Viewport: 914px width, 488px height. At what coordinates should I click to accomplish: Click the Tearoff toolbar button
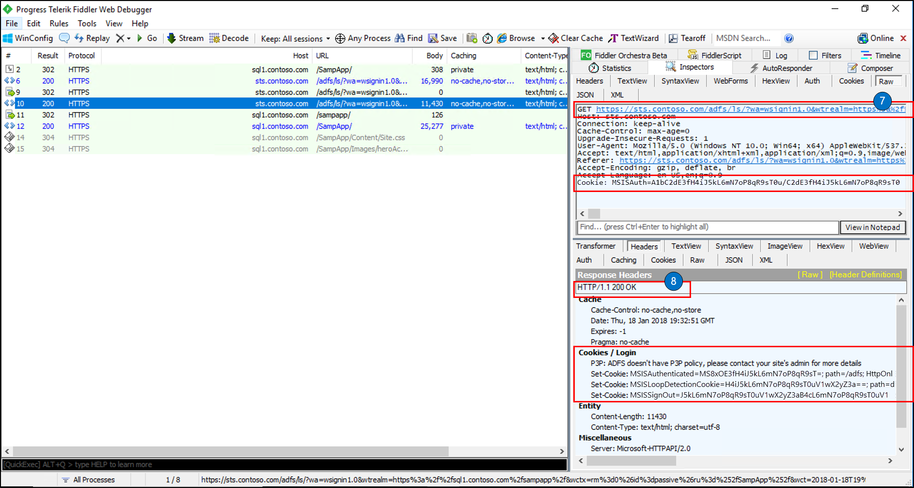click(x=687, y=38)
